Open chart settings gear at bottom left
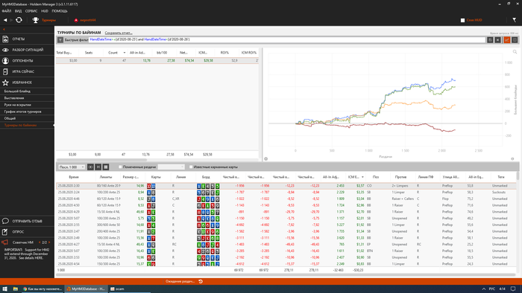Screen dimensions: 522x293 (265, 159)
